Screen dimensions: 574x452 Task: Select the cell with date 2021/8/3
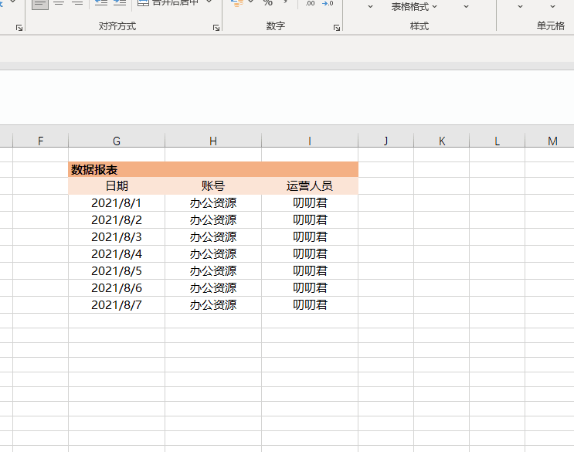pos(117,236)
